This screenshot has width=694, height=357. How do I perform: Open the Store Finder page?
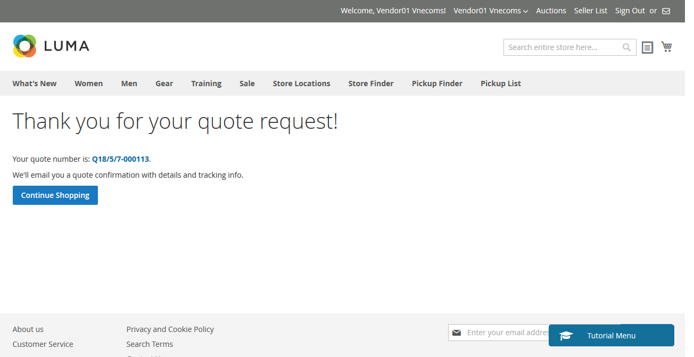(x=371, y=84)
